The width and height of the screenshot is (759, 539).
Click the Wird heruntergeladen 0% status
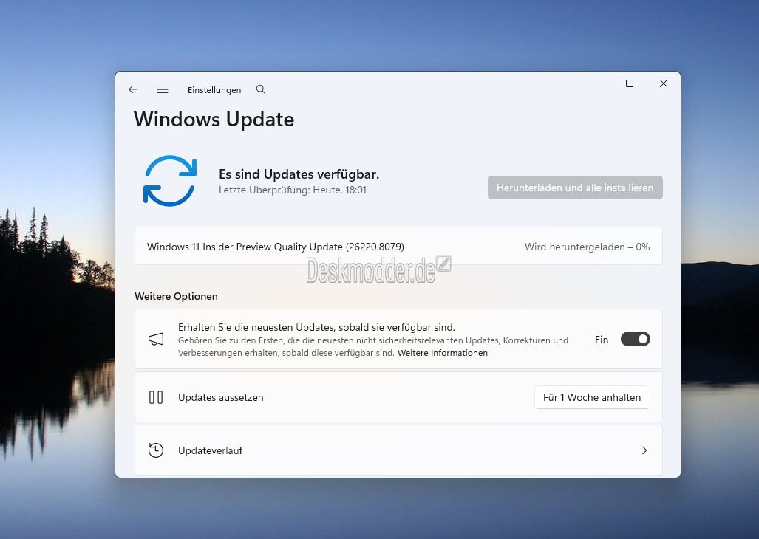pos(587,247)
